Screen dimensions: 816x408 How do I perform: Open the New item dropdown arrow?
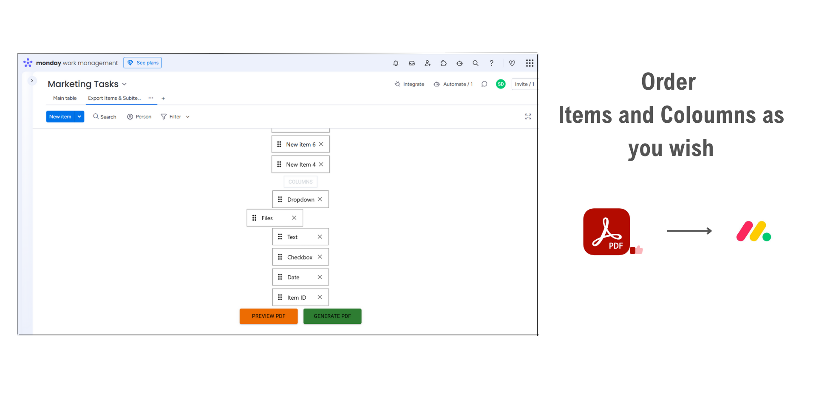pos(79,116)
